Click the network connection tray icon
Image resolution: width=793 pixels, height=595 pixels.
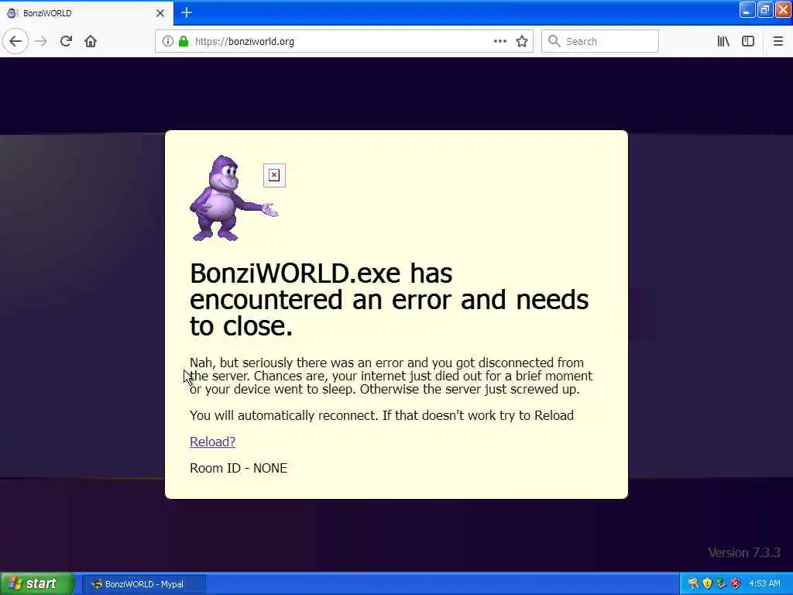(721, 583)
